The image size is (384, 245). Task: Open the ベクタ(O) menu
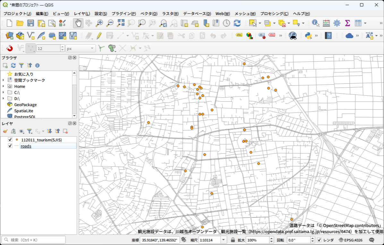point(149,14)
